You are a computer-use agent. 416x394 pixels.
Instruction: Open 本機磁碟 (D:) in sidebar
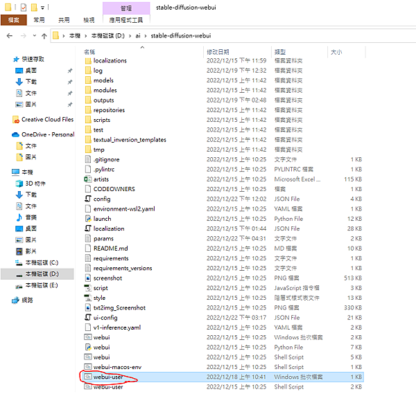coord(37,274)
